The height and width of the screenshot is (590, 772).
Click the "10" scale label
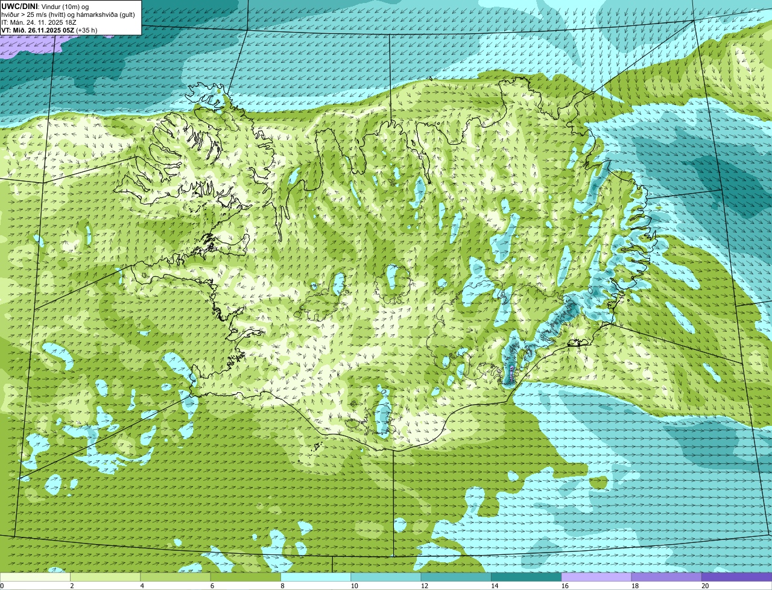(x=354, y=586)
